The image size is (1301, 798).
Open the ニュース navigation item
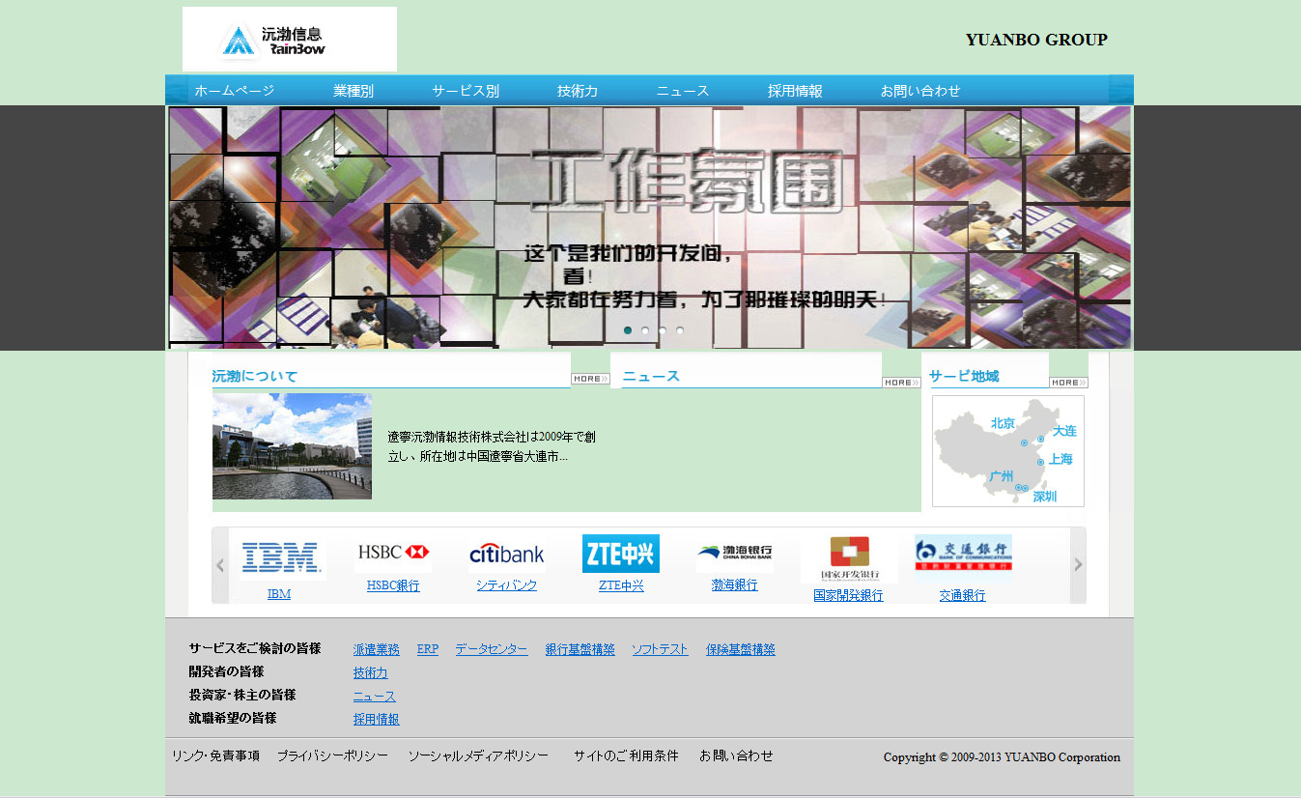tap(683, 91)
